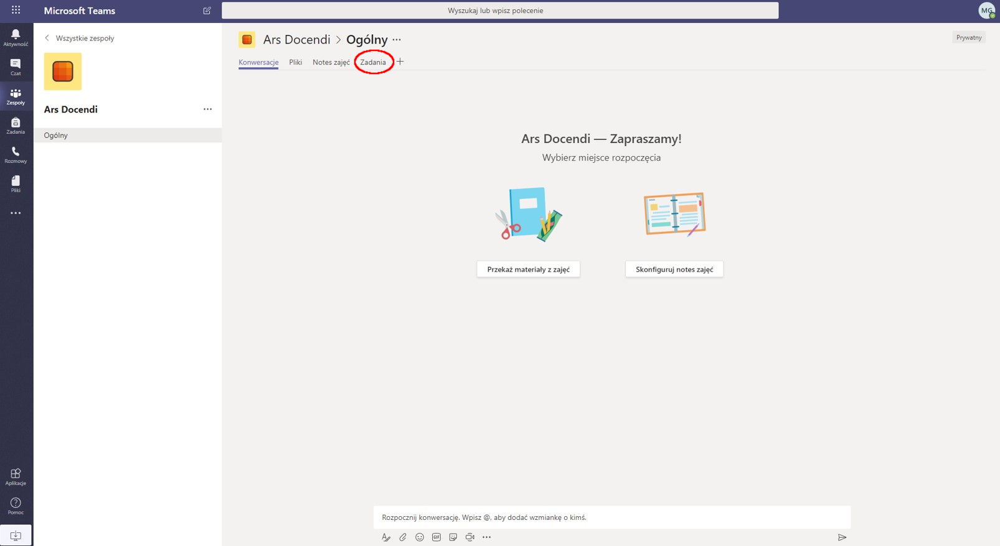Open the MG profile avatar menu

tap(986, 11)
